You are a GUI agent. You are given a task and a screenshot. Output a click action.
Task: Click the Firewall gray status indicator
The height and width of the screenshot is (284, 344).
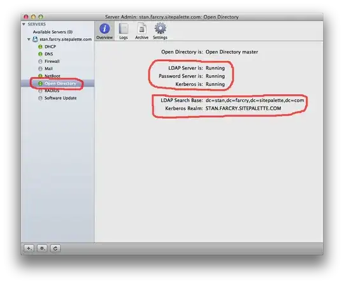(x=40, y=61)
